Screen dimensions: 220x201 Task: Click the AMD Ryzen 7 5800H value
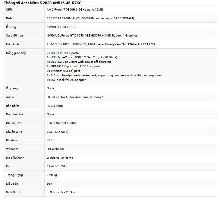(x=75, y=10)
